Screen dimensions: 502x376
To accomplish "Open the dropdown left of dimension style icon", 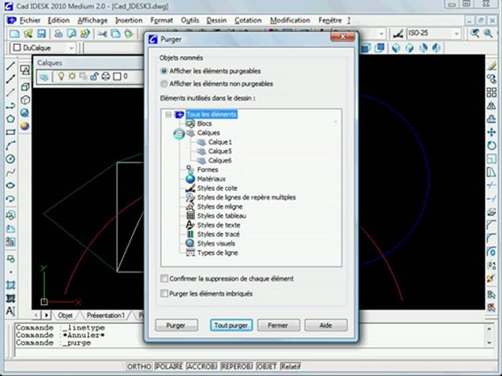I will [381, 33].
